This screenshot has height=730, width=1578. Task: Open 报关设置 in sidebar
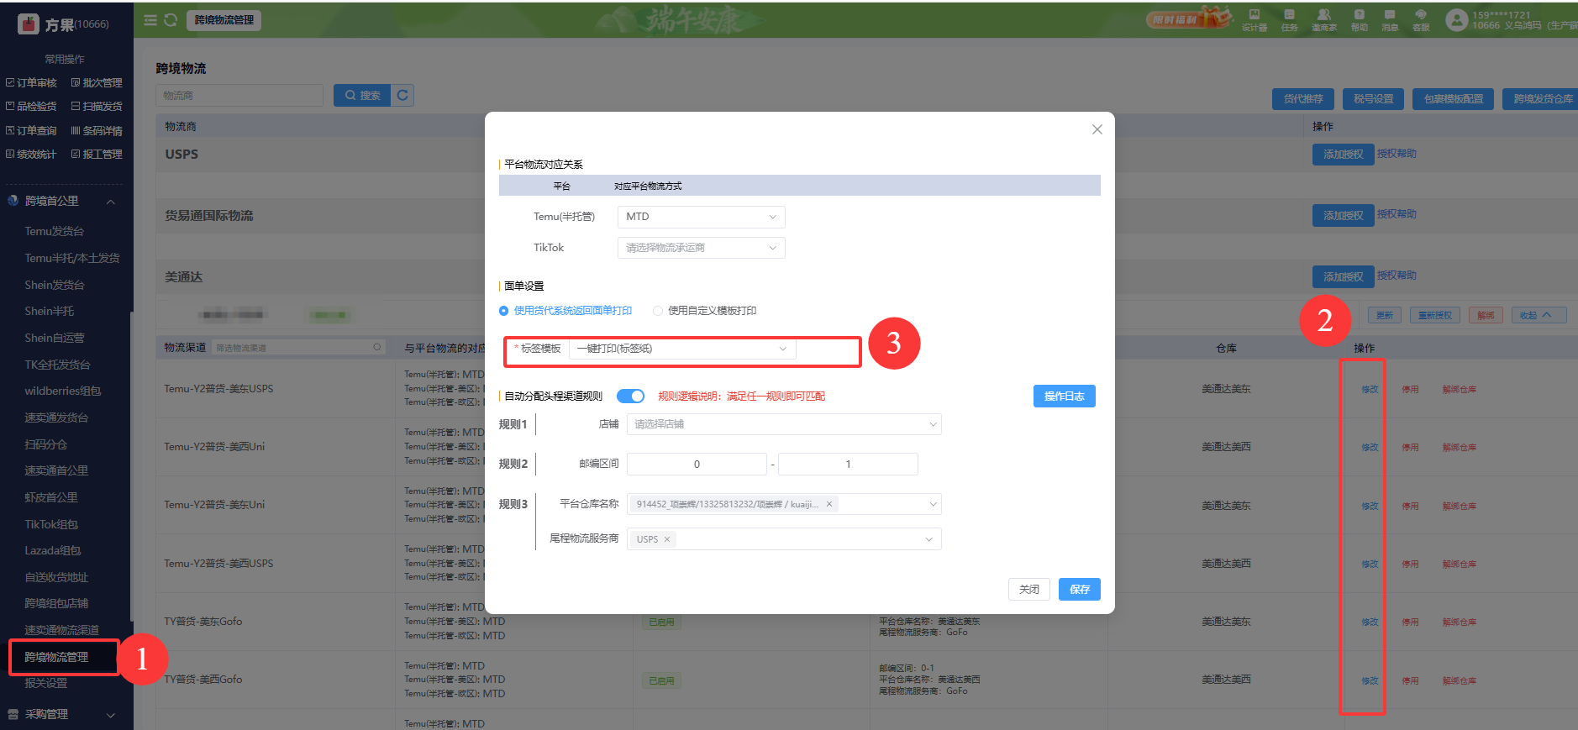[x=45, y=683]
